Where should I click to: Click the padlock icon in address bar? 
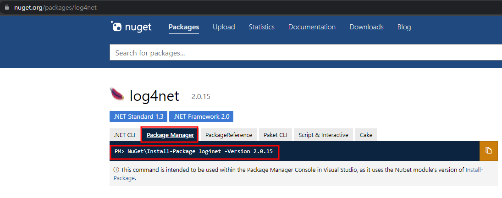[x=7, y=7]
